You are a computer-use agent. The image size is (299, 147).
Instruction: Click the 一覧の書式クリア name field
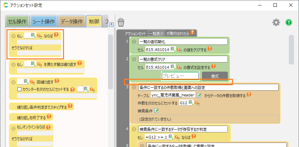tap(183, 59)
